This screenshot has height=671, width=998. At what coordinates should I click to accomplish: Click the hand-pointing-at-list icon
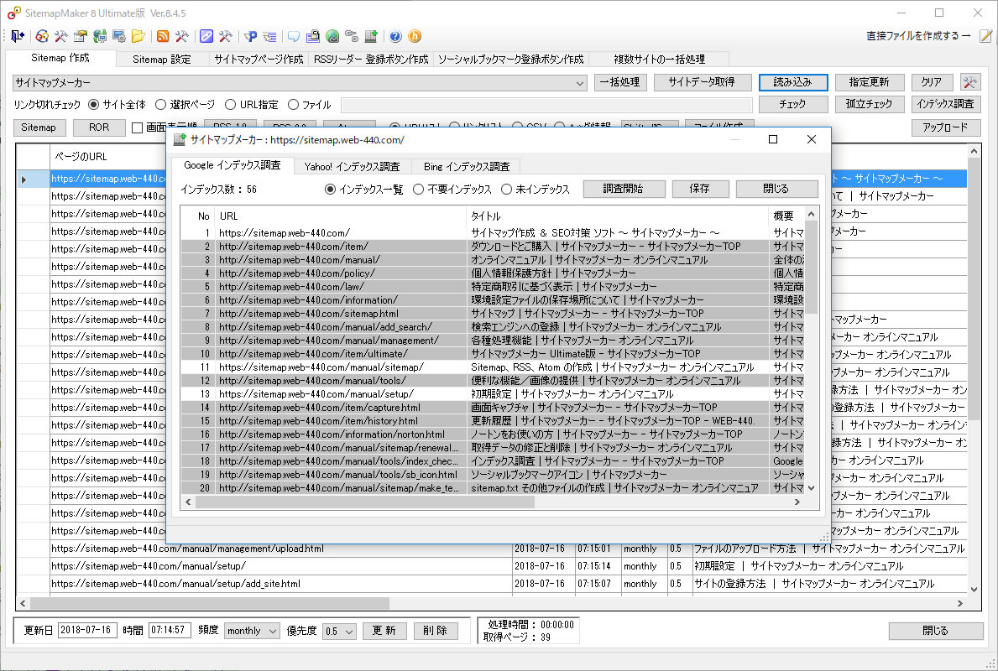point(269,36)
